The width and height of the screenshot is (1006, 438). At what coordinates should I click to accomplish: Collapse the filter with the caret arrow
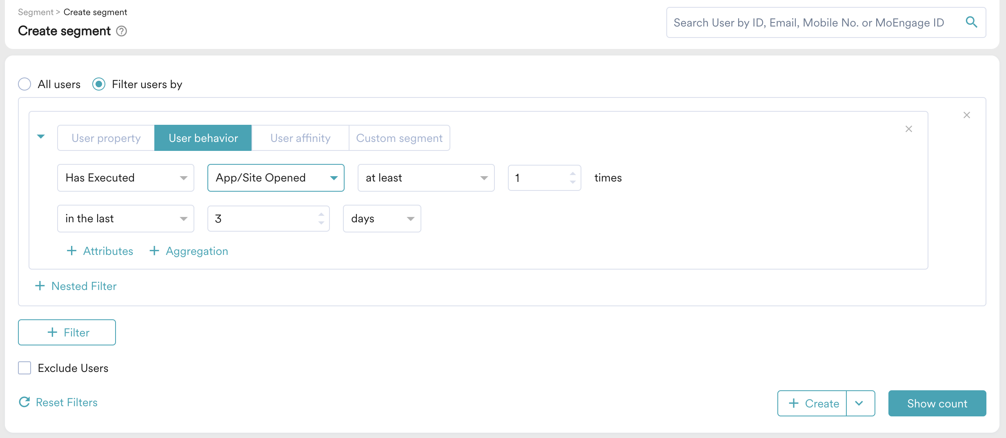click(x=41, y=137)
